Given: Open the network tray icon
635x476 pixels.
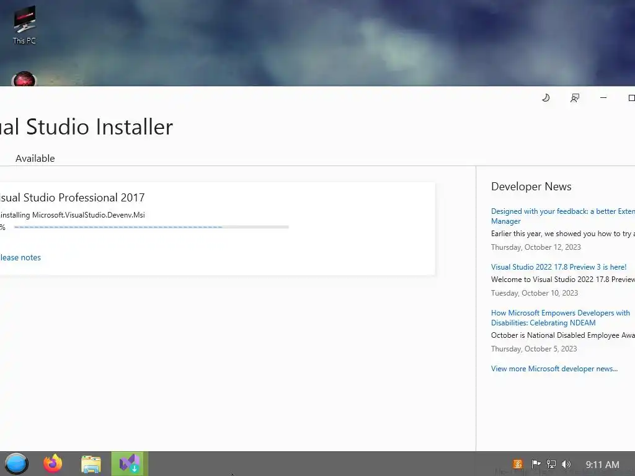Looking at the screenshot, I should pyautogui.click(x=551, y=464).
